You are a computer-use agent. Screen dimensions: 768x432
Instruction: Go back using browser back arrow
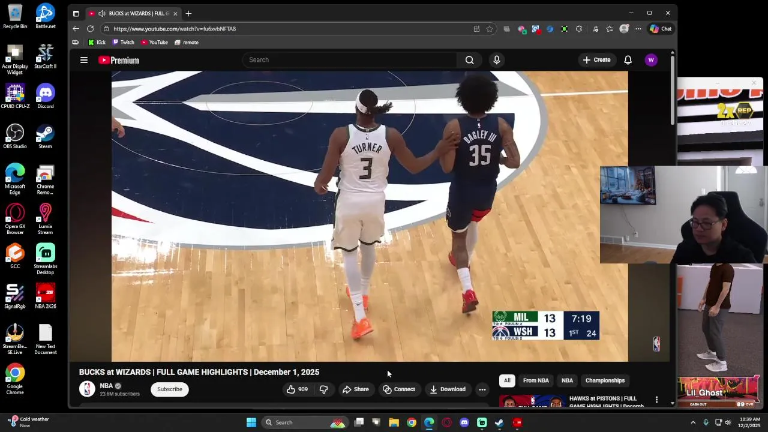[76, 29]
